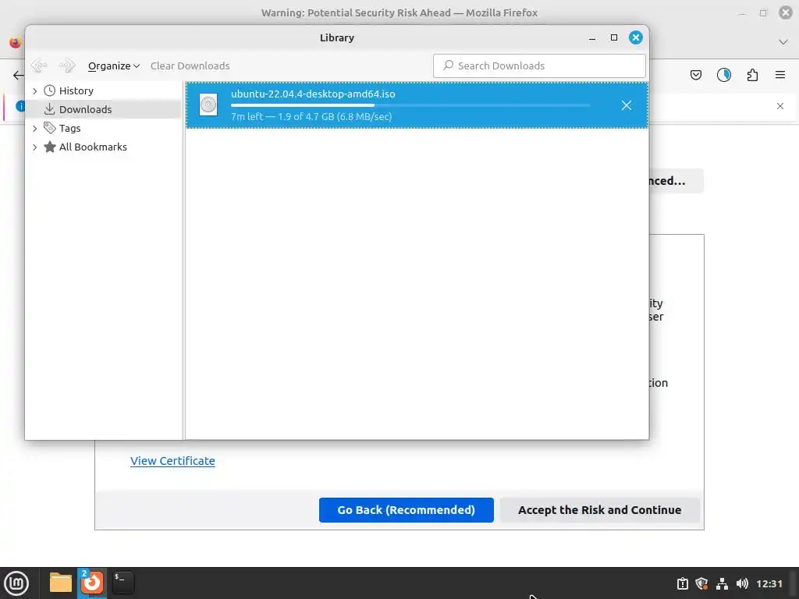Open the Organize dropdown menu
Viewport: 799px width, 599px height.
[x=114, y=66]
